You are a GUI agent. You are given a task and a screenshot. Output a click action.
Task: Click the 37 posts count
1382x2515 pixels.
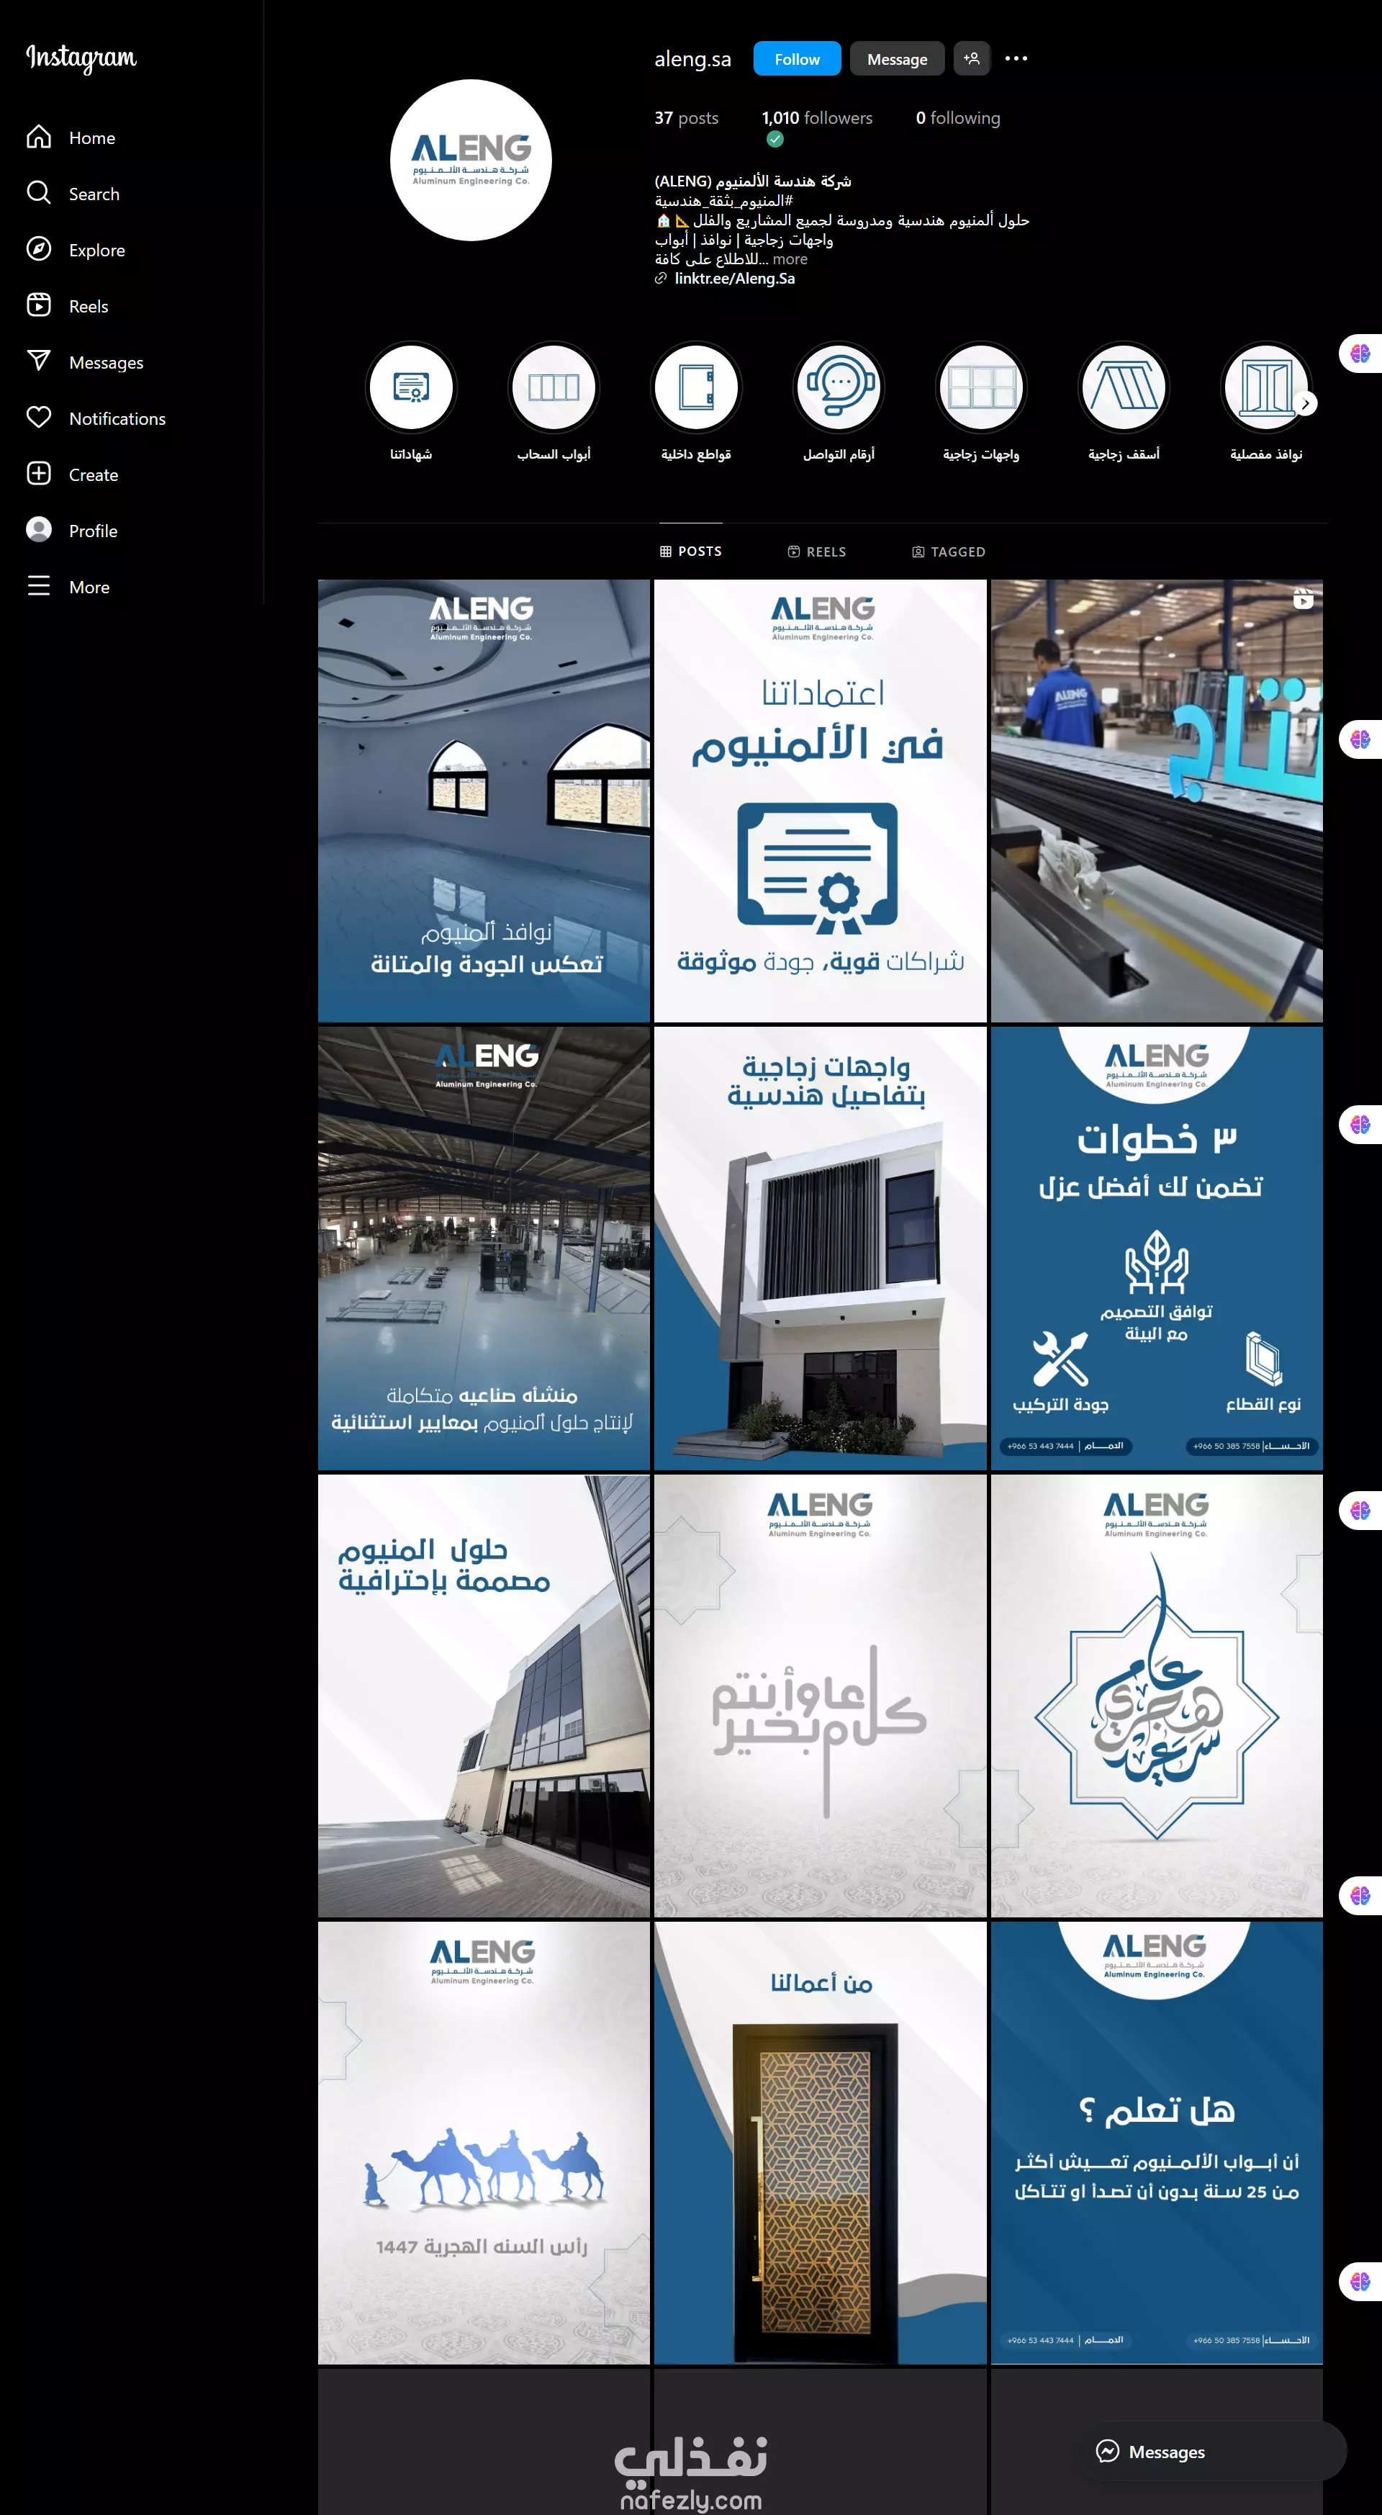[686, 117]
